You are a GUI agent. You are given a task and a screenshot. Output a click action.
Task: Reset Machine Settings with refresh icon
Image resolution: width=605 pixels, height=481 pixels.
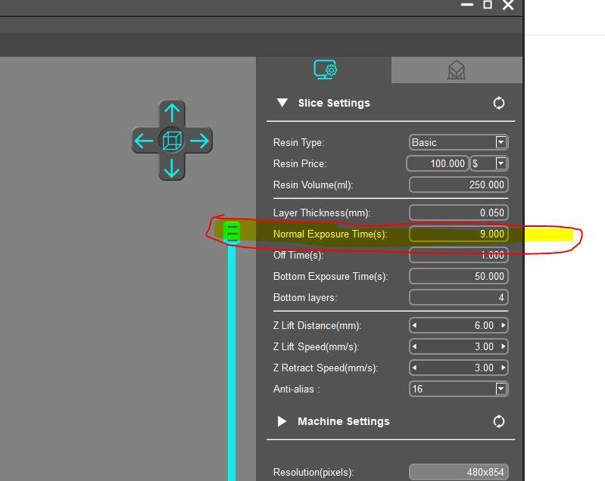(x=499, y=421)
